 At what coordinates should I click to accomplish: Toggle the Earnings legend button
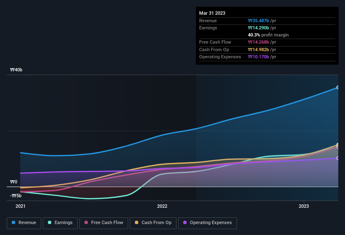pos(60,223)
